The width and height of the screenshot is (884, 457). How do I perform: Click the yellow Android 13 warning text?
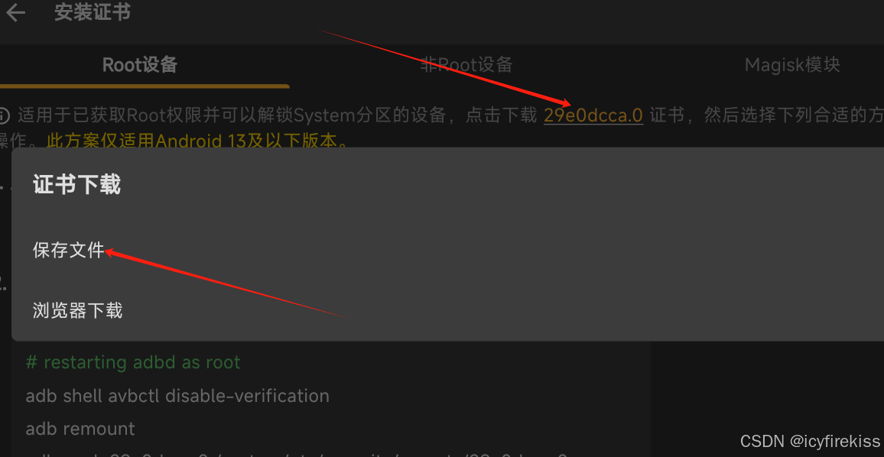click(x=197, y=141)
